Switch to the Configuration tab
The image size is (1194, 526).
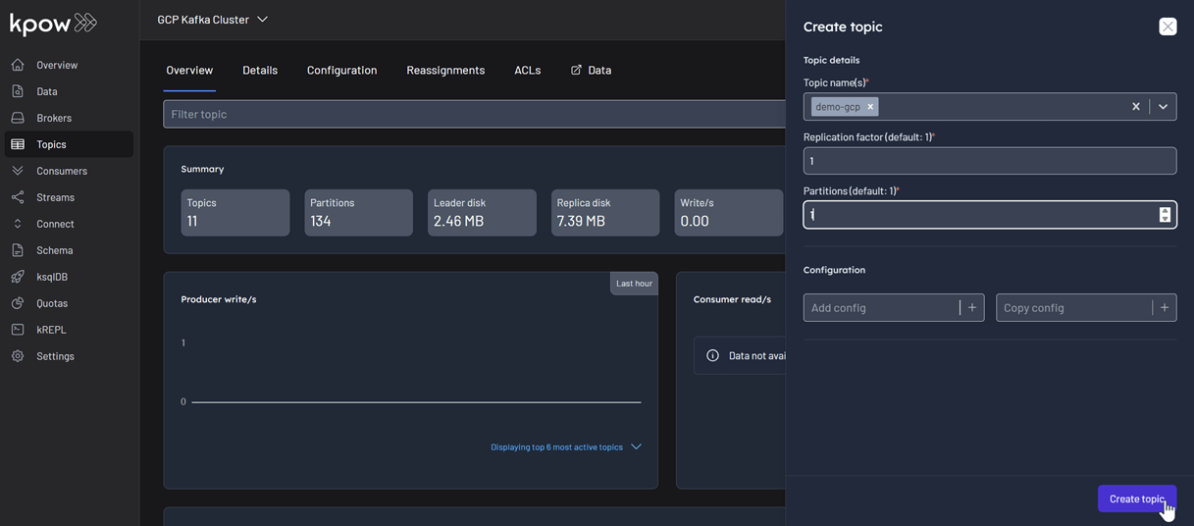coord(341,71)
